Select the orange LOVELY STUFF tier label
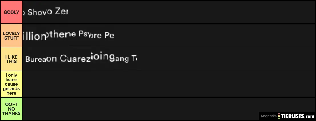 point(11,36)
